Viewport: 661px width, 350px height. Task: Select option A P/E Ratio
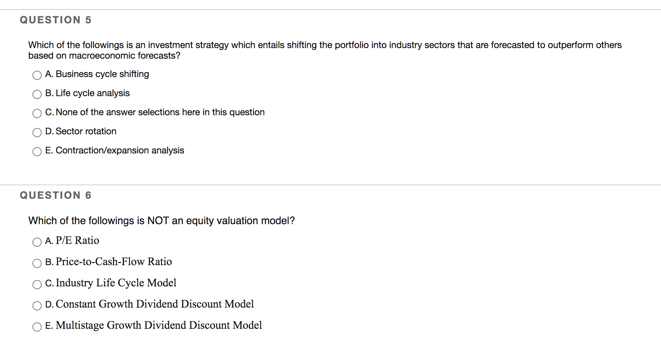pyautogui.click(x=37, y=242)
